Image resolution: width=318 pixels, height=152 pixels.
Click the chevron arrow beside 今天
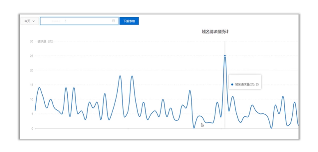pos(34,21)
